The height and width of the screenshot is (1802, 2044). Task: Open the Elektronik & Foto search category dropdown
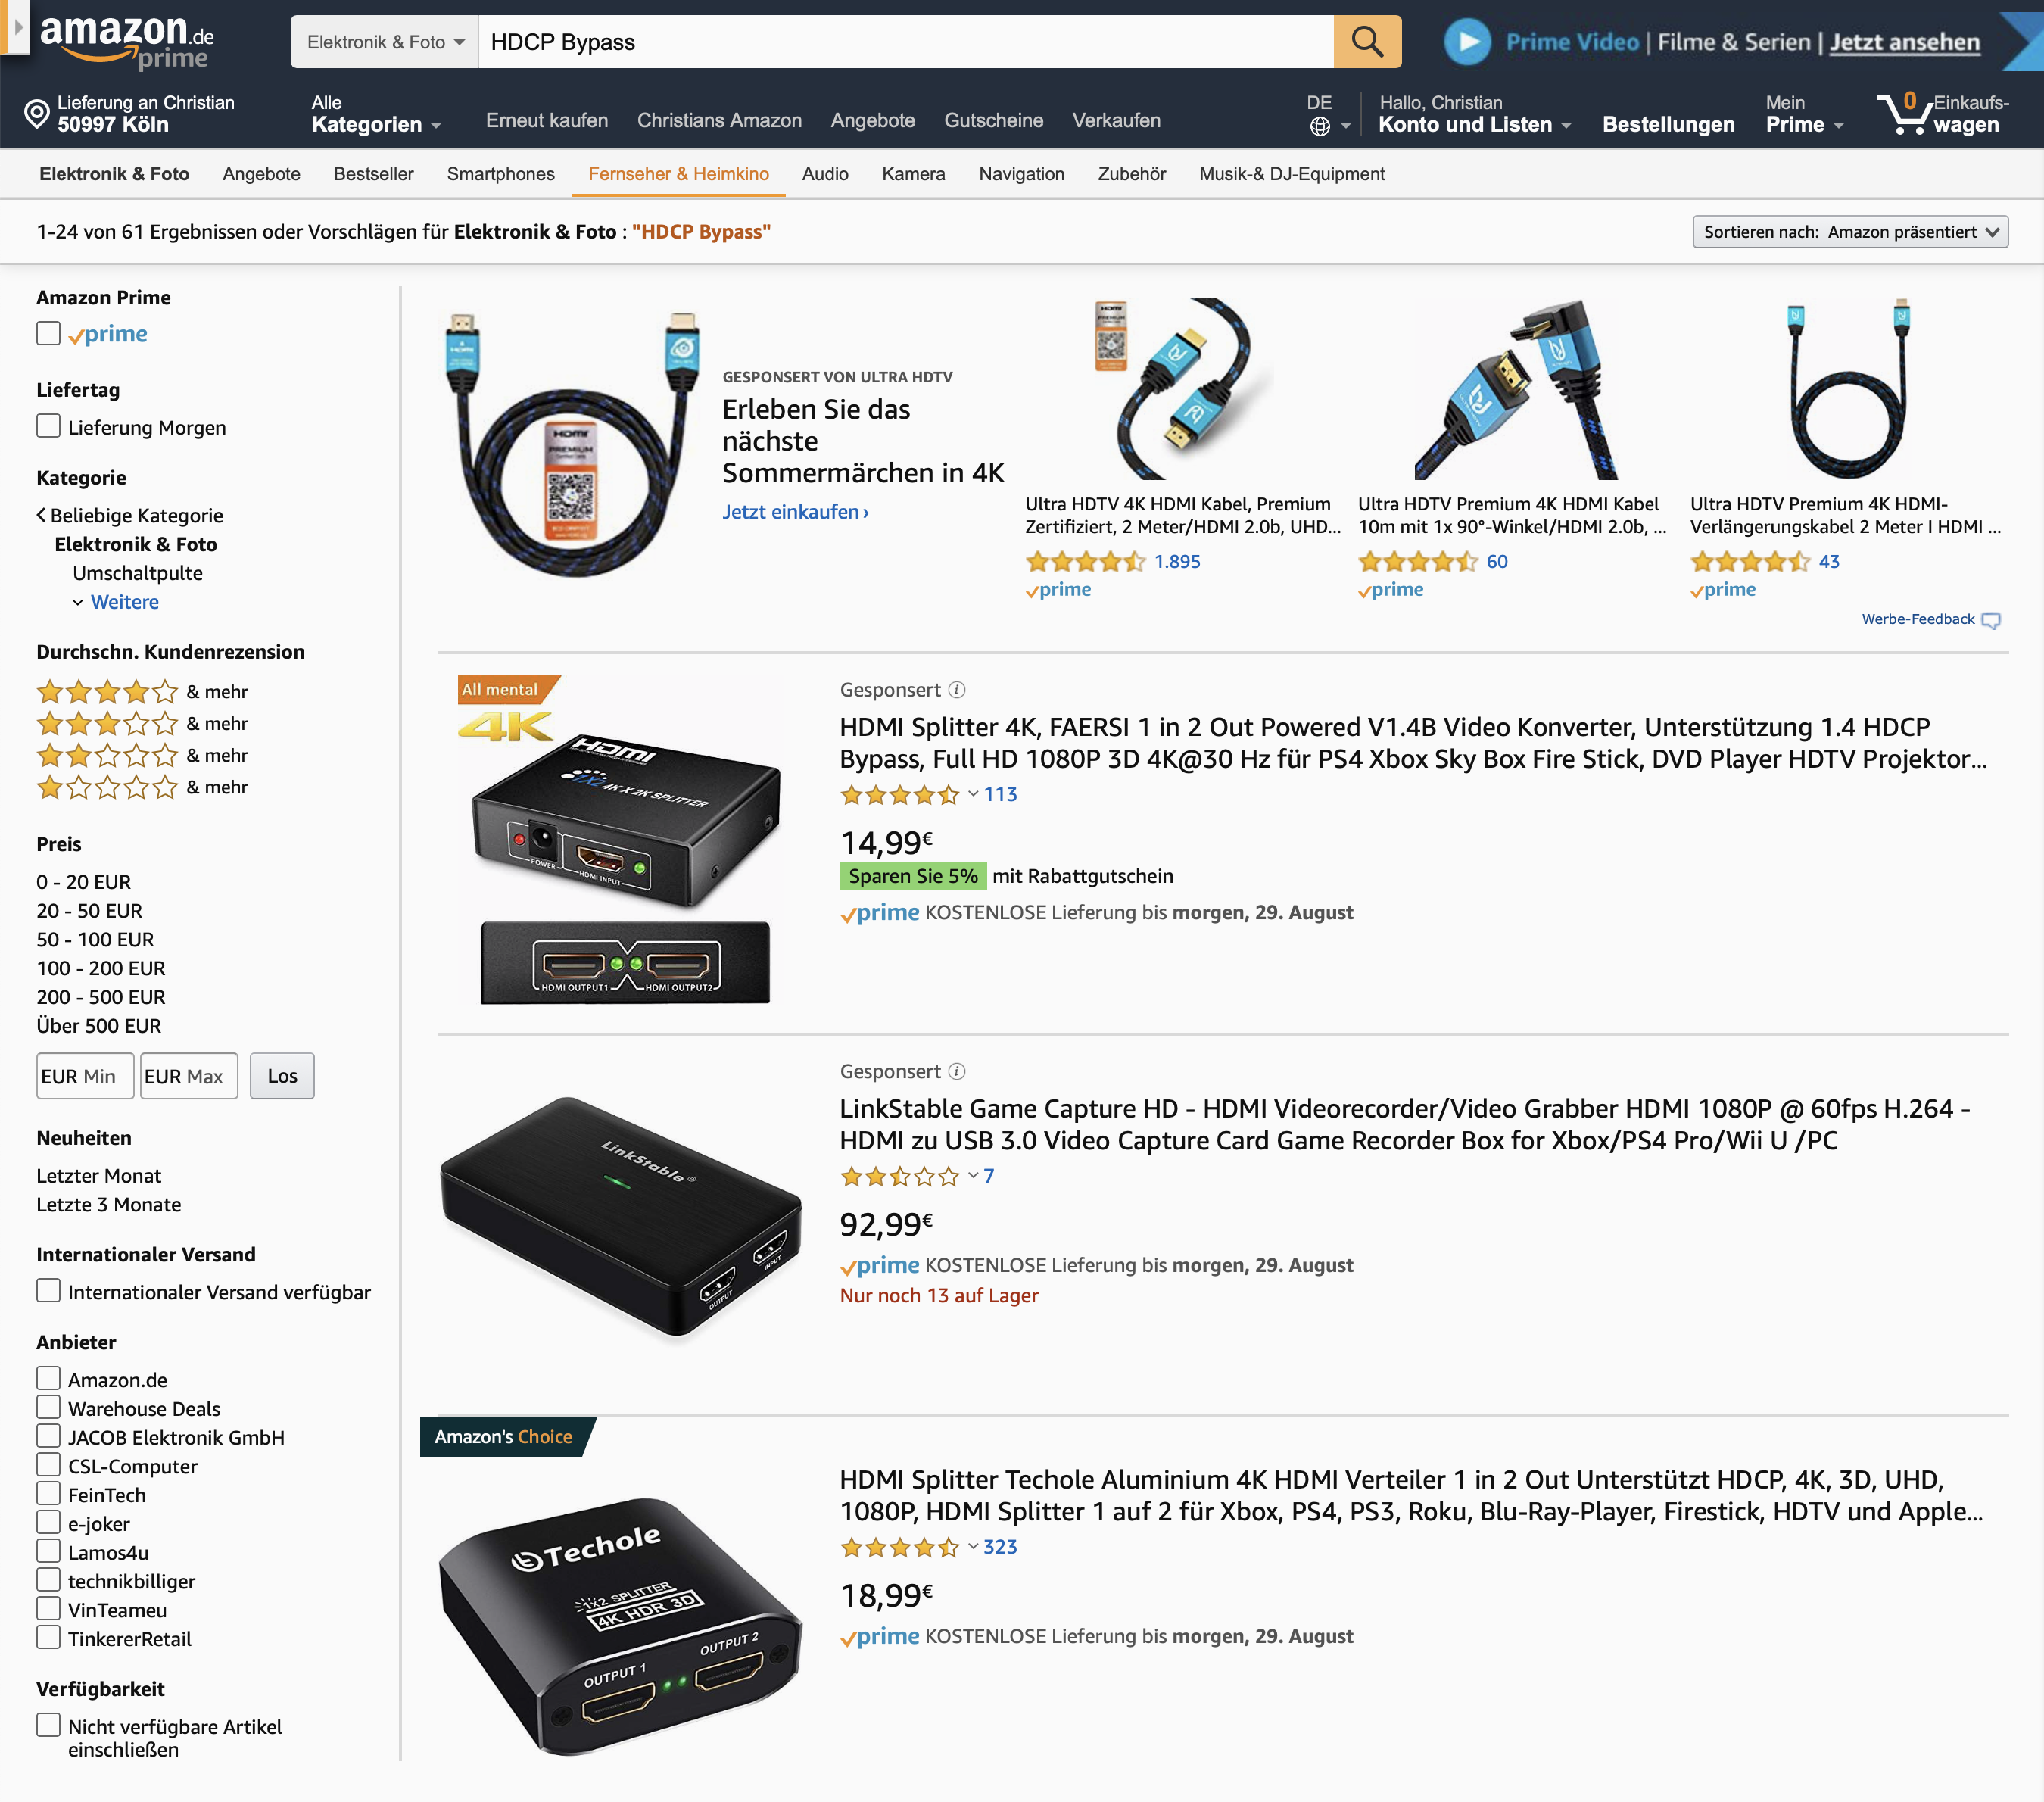pos(385,42)
